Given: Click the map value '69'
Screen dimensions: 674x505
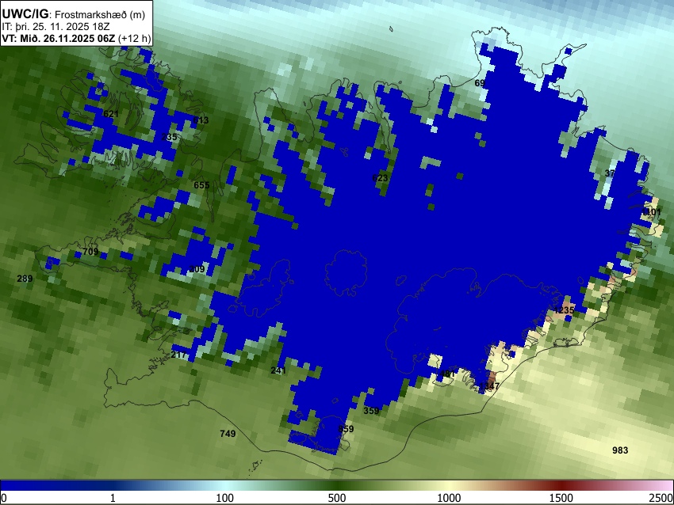Looking at the screenshot, I should point(480,83).
